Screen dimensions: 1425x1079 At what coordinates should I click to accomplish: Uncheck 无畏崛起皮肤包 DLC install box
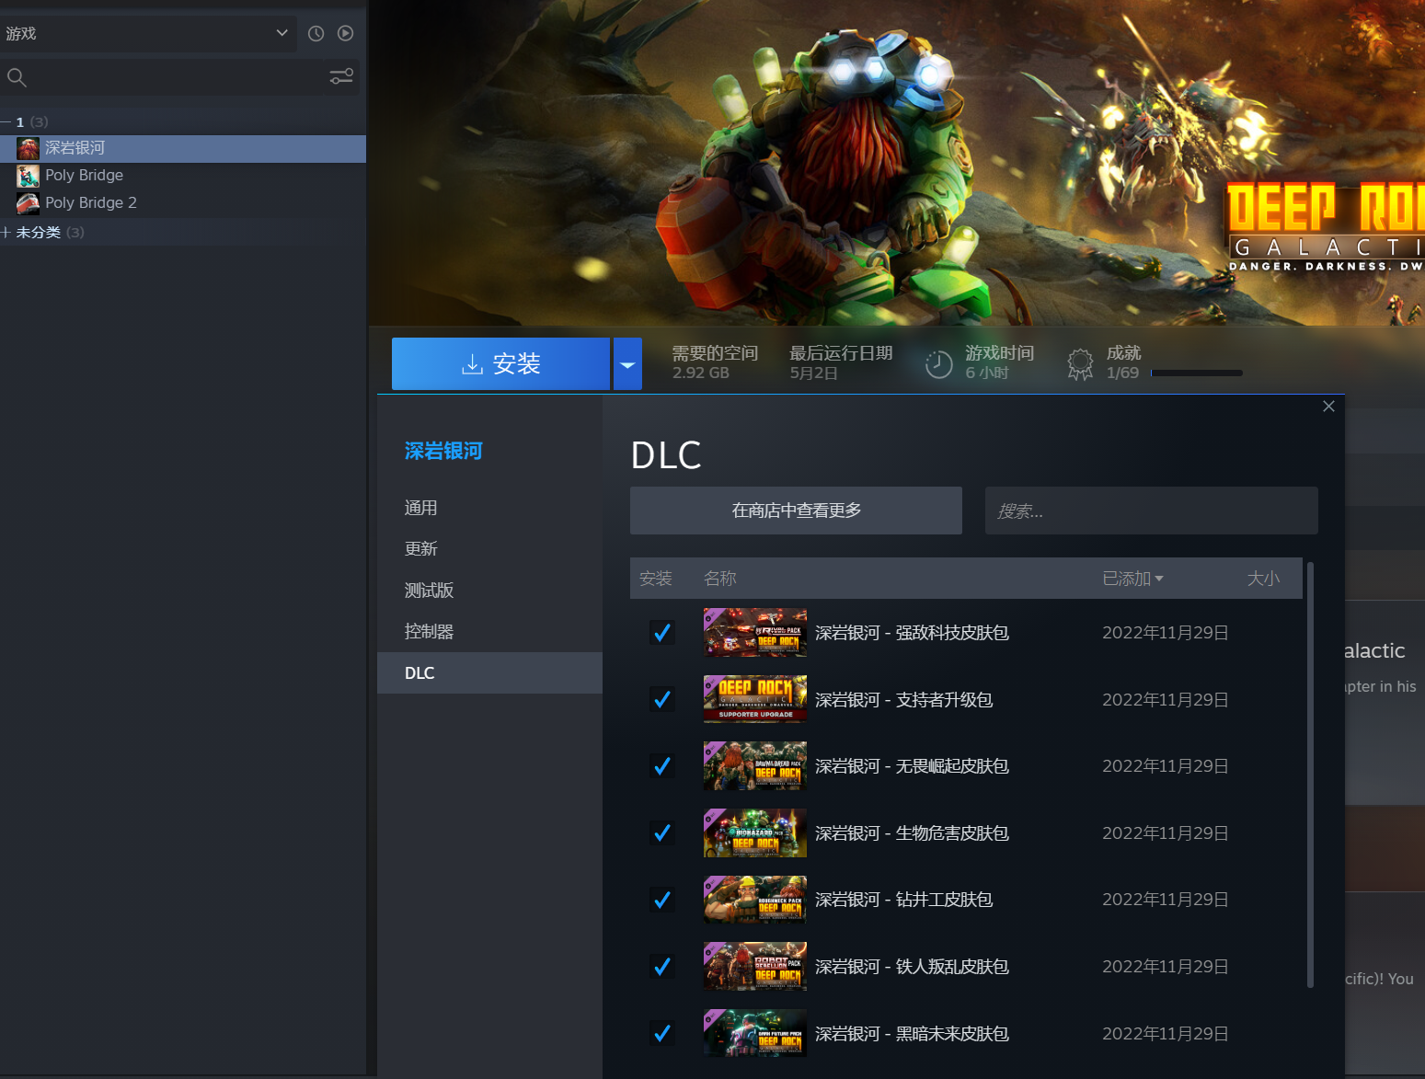(x=661, y=766)
